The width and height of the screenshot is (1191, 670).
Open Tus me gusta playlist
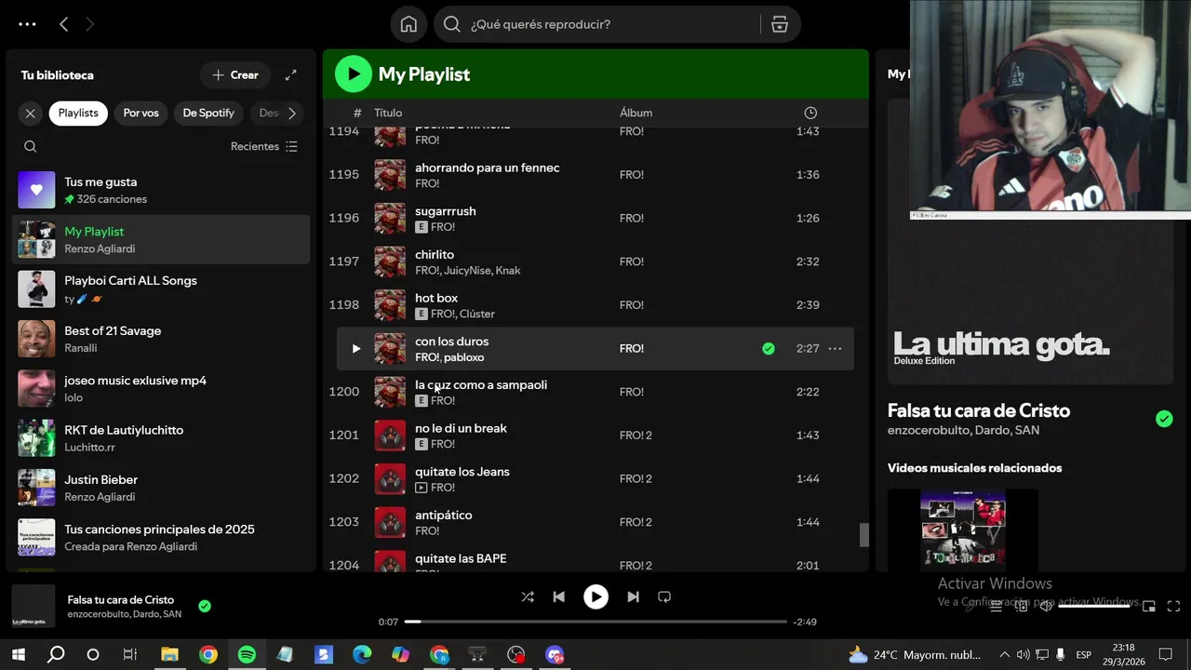pos(161,190)
